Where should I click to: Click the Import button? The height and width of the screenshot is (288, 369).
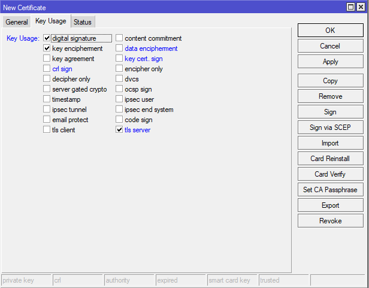[331, 143]
